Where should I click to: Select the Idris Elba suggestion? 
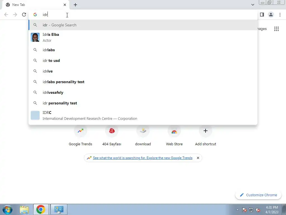pyautogui.click(x=143, y=37)
